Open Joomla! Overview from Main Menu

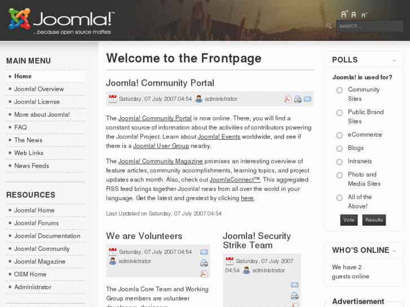(x=39, y=89)
